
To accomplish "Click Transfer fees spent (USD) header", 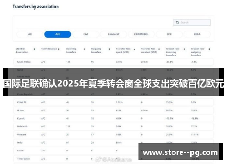I will point(123,50).
